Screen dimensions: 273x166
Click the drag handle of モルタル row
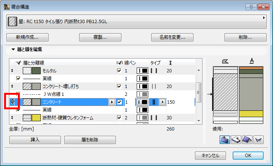12,71
